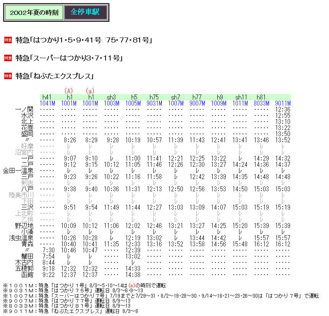Select the 三沢 station row label

click(x=27, y=207)
